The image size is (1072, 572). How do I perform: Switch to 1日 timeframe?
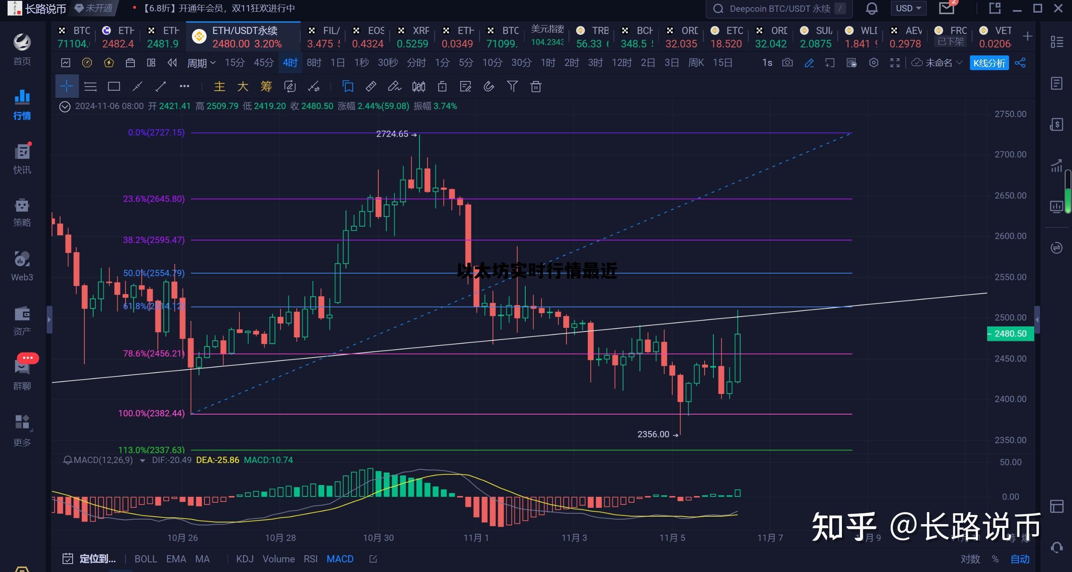(x=337, y=63)
